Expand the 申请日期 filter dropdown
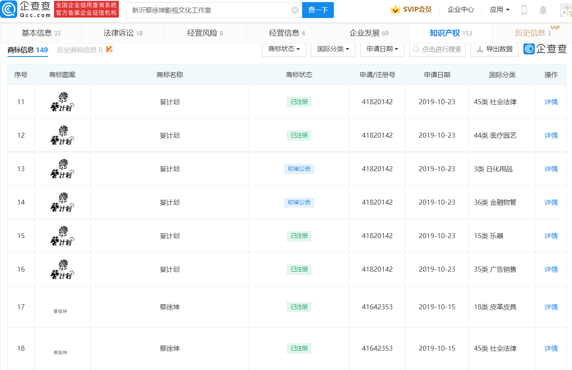The height and width of the screenshot is (370, 572). 382,49
